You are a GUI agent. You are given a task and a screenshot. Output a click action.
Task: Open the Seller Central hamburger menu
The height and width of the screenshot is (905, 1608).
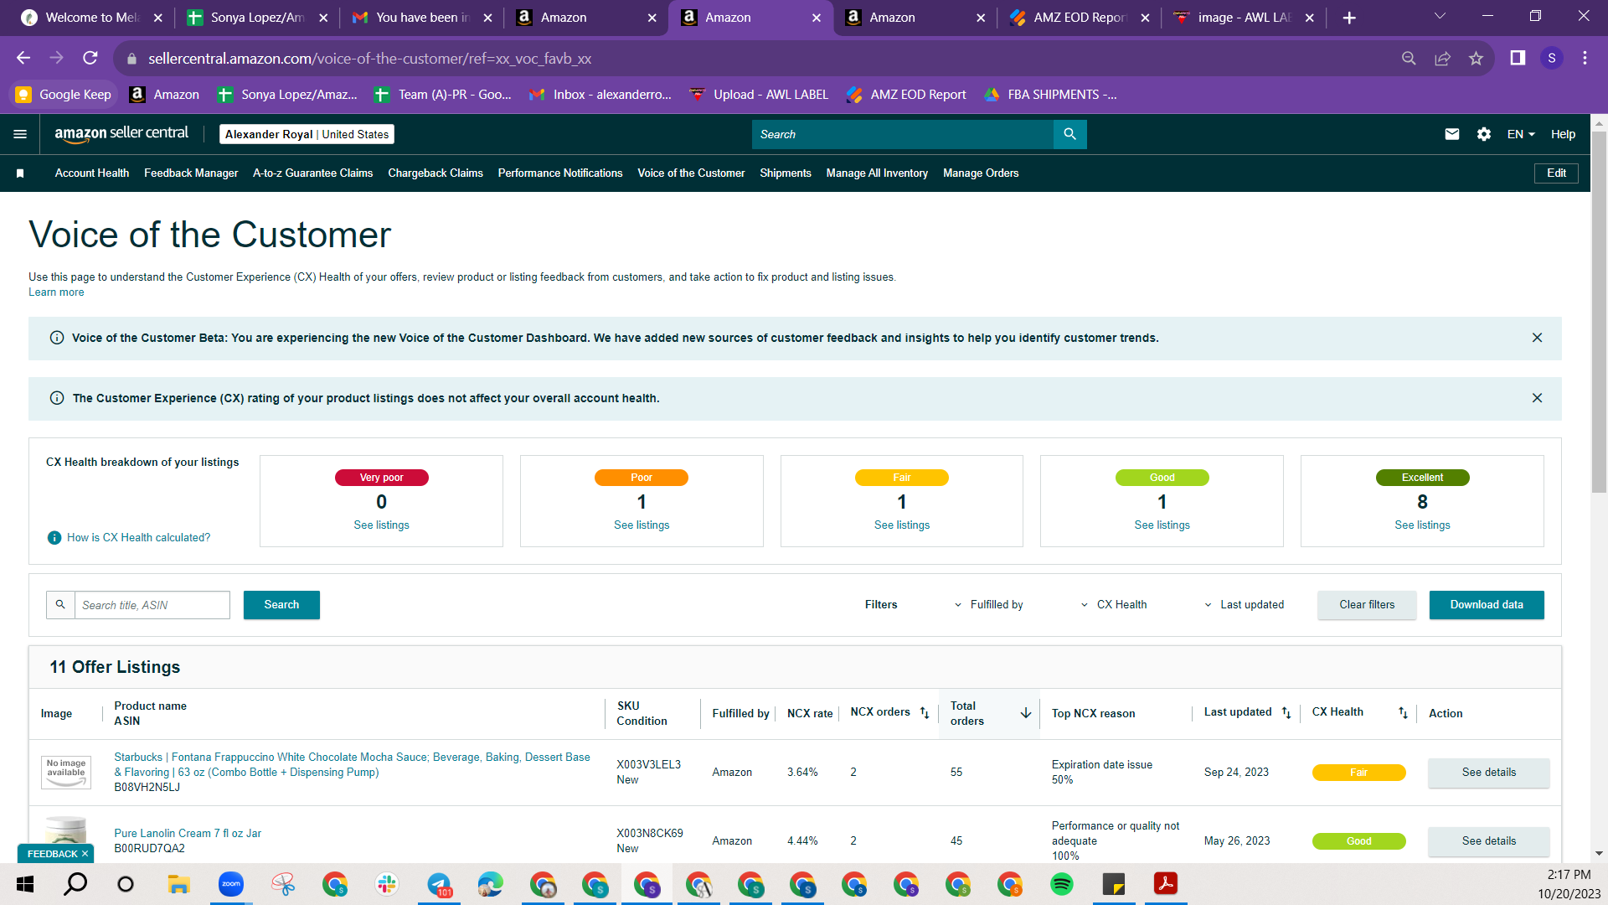coord(20,134)
